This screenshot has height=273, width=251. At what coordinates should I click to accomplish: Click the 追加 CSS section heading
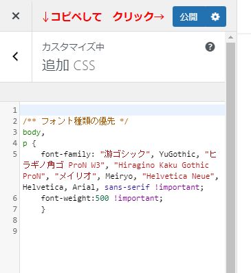click(x=68, y=65)
